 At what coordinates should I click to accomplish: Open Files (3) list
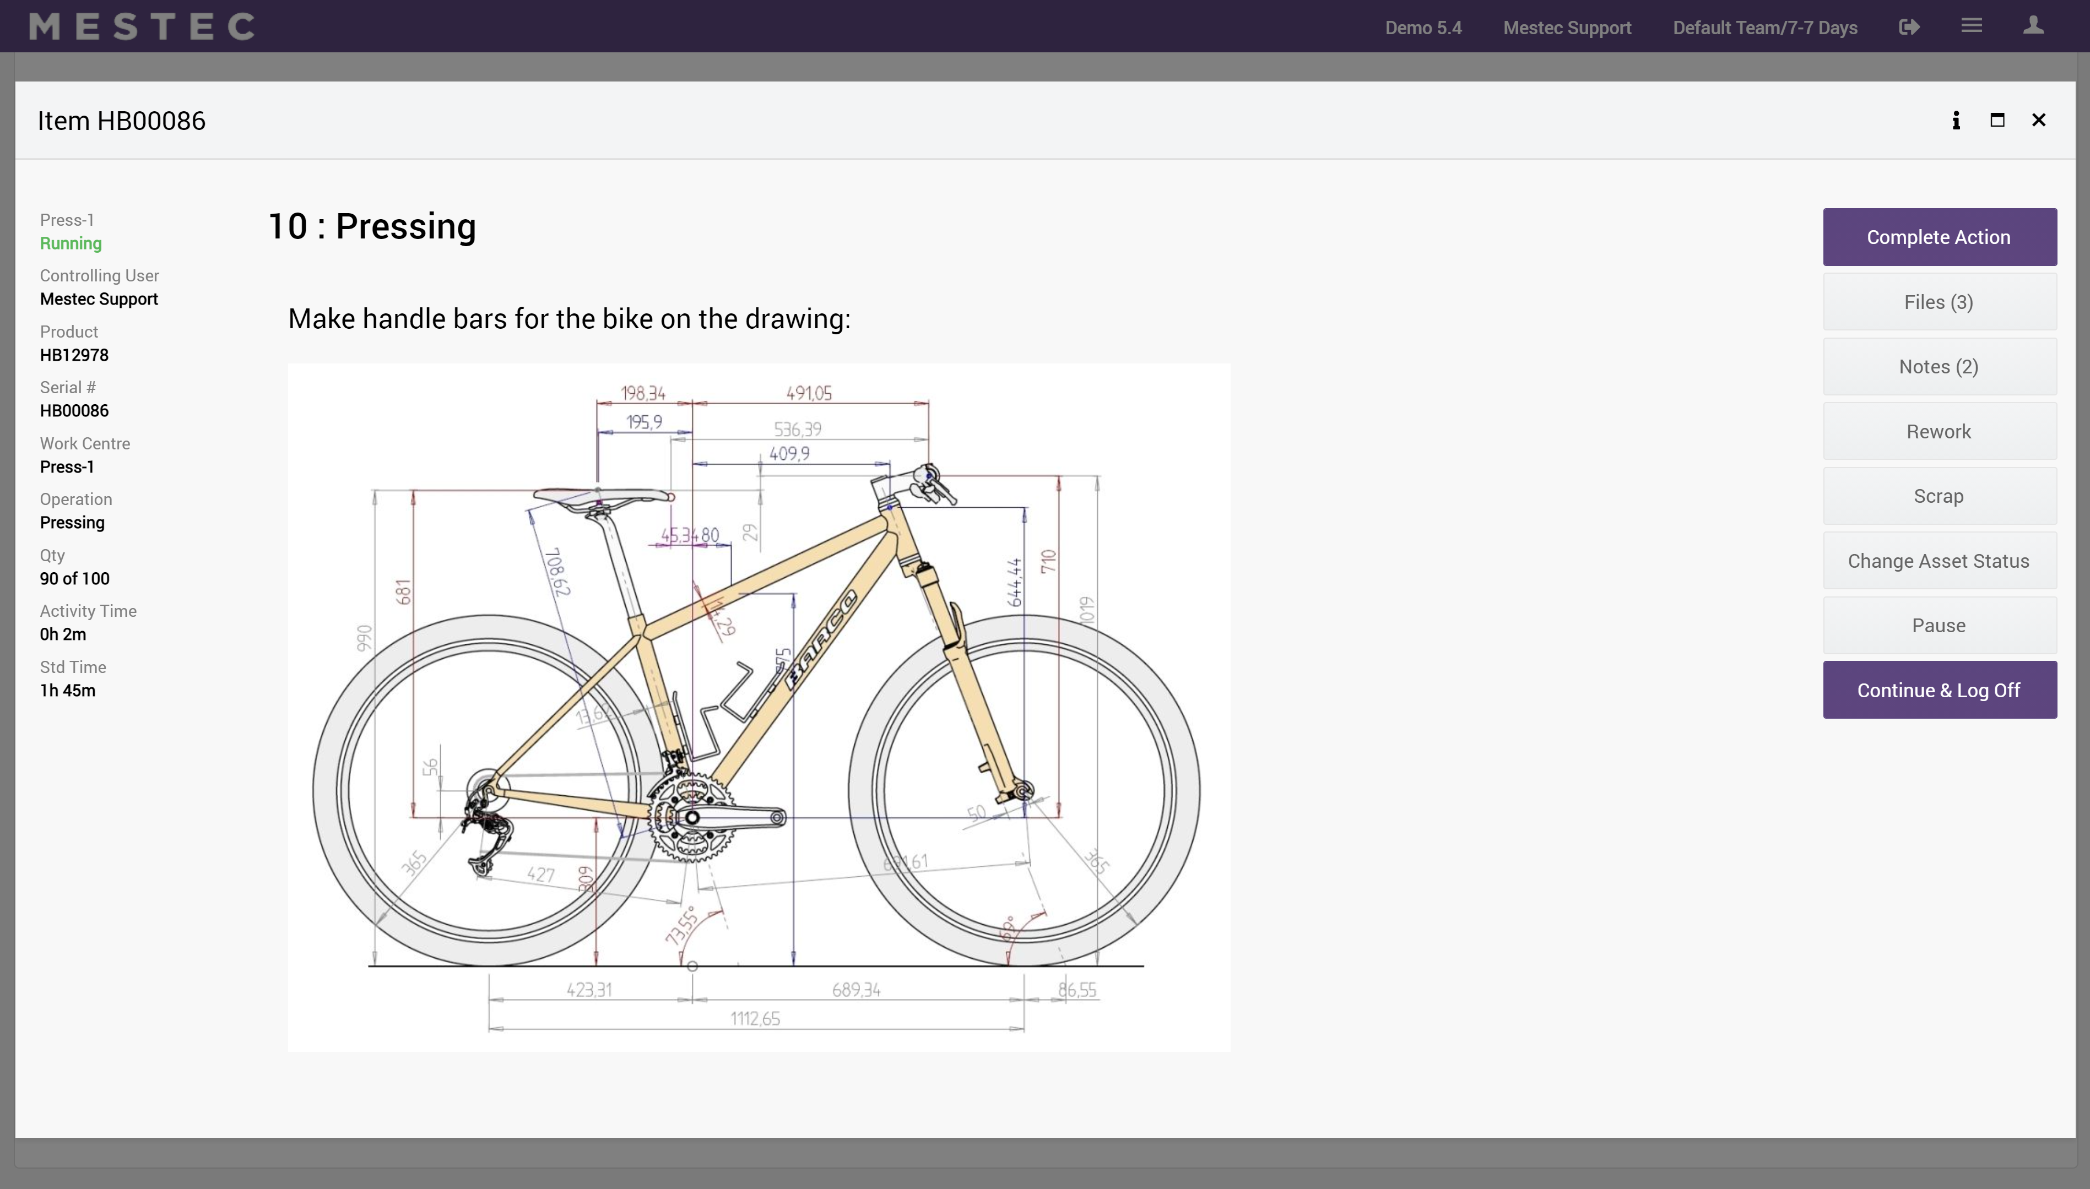click(x=1939, y=302)
